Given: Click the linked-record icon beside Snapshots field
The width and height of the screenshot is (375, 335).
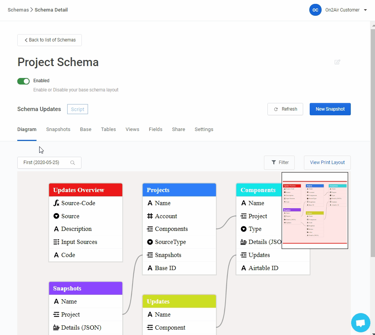Looking at the screenshot, I should pos(150,255).
